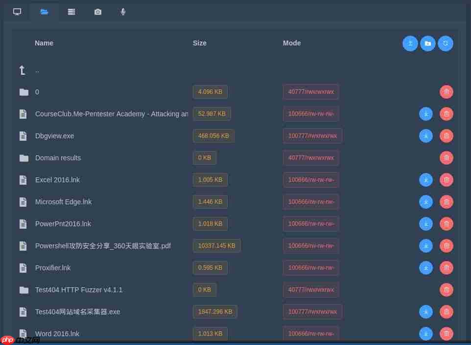Download the CourseClub.Me-Pentester Academy file
Viewport: 471px width, 345px height.
tap(426, 114)
